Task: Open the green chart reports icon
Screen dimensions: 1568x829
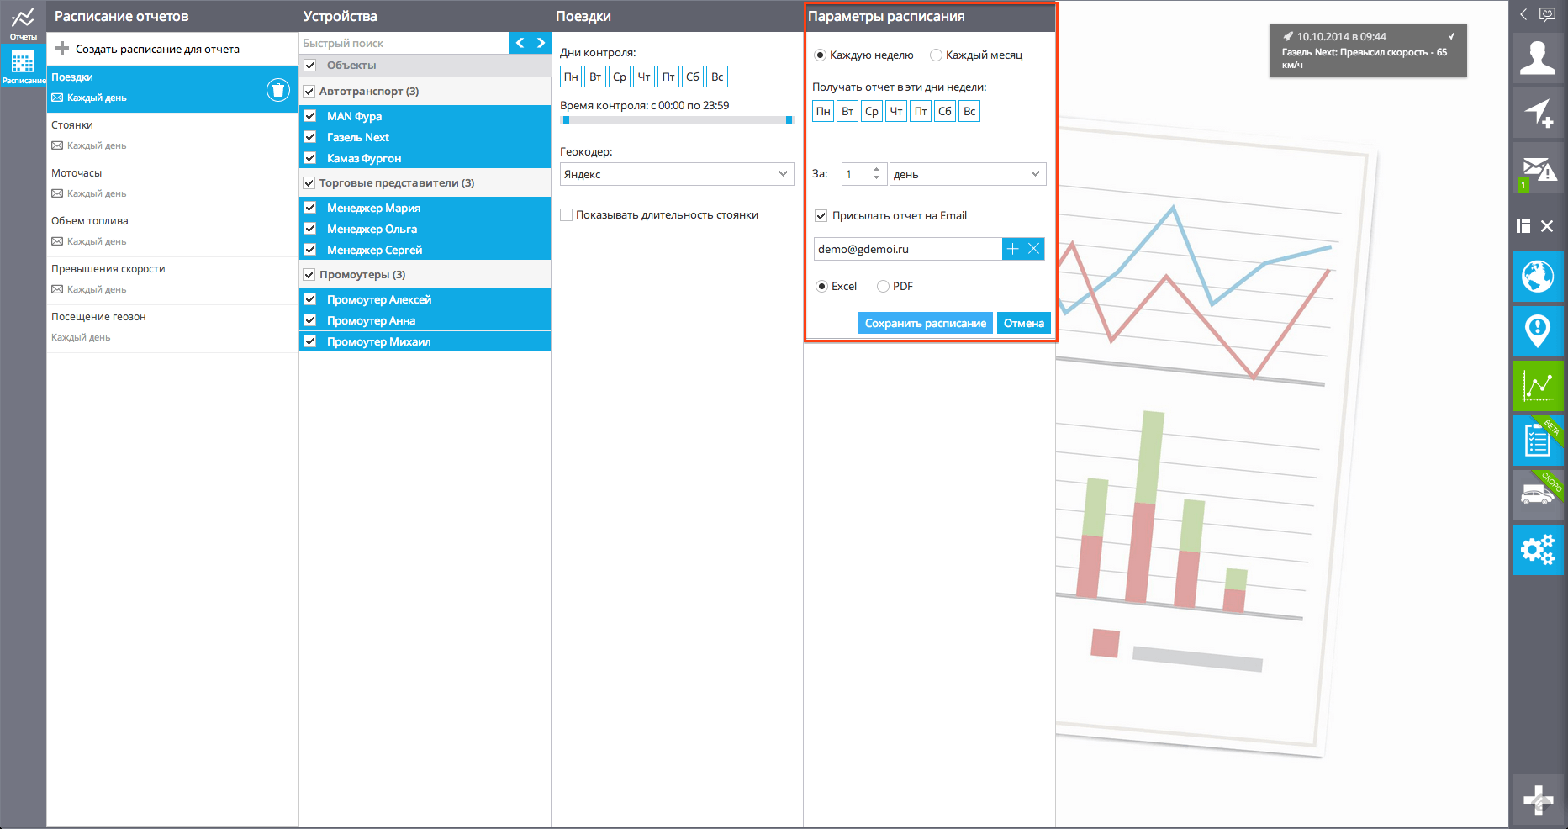Action: (x=1538, y=386)
